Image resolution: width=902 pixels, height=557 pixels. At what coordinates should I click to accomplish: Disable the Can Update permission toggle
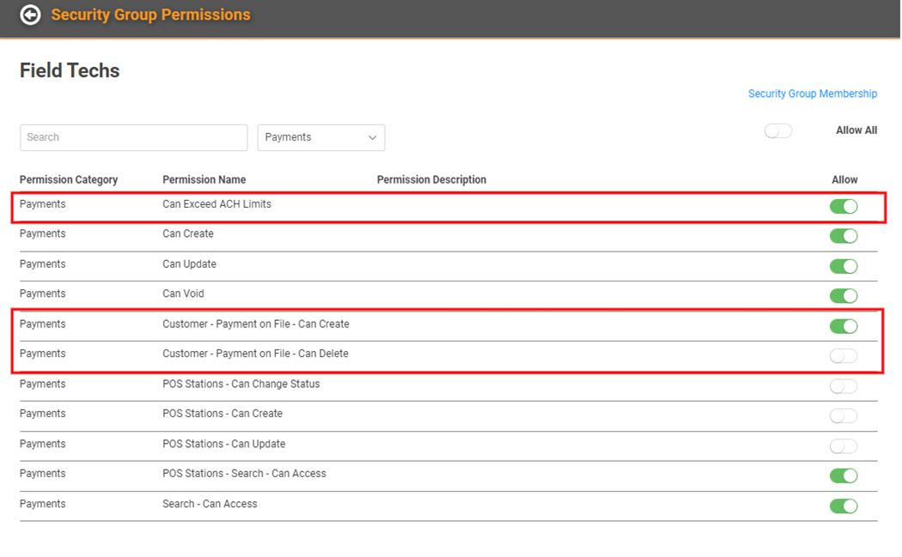[x=843, y=266]
